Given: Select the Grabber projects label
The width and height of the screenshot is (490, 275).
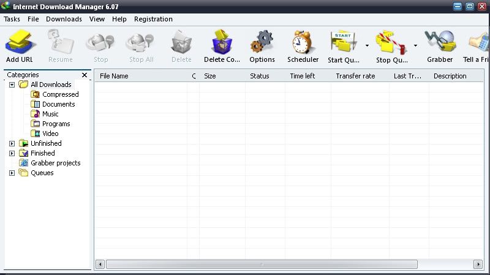Looking at the screenshot, I should click(x=55, y=163).
